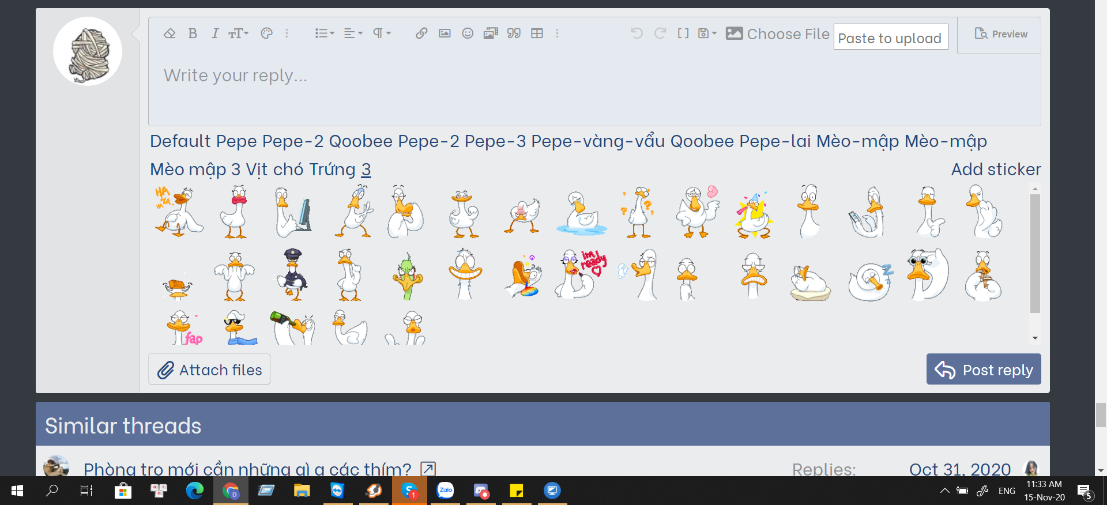Toggle bold formatting
Screen dimensions: 1107x505
pos(193,33)
